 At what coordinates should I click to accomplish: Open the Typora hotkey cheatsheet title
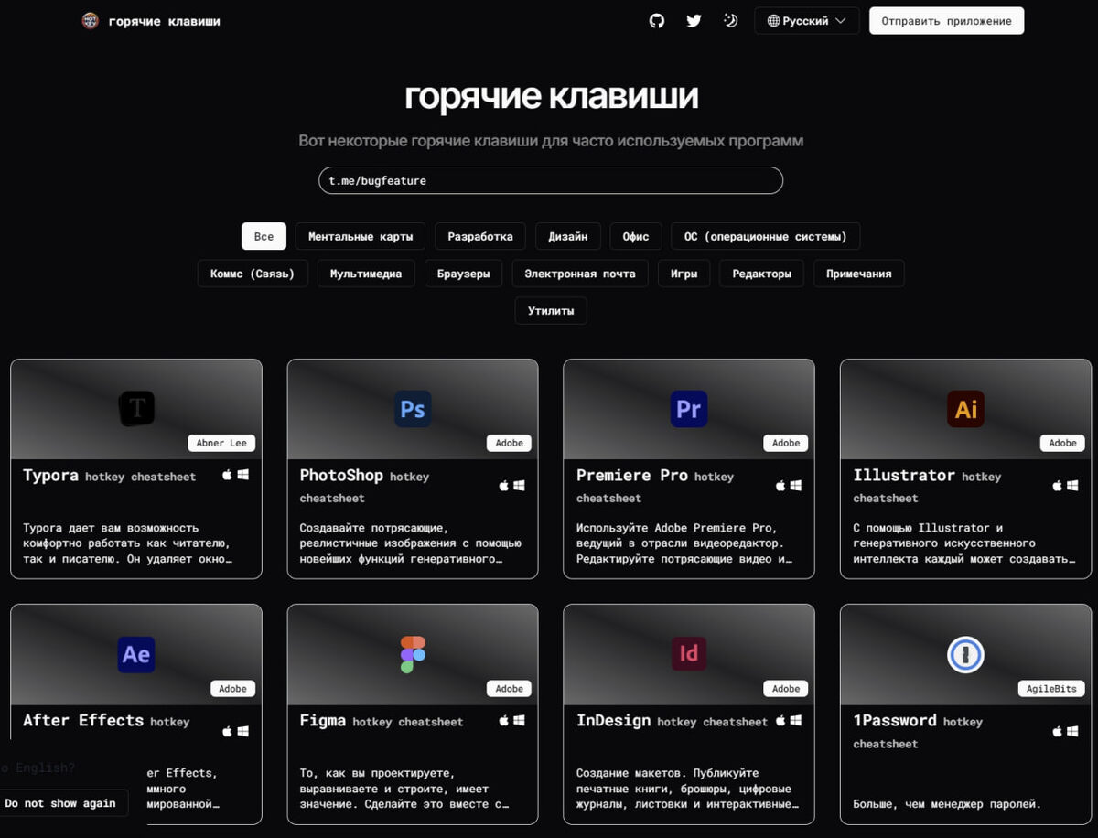[x=109, y=476]
